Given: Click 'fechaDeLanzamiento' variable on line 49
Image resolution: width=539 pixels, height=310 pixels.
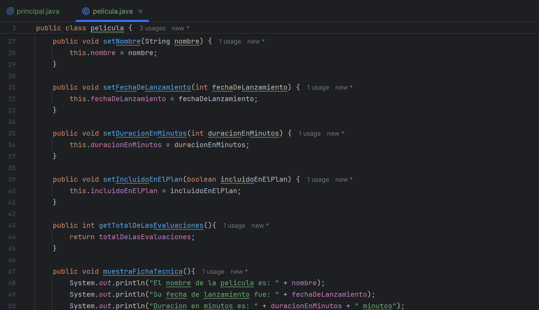Looking at the screenshot, I should point(329,294).
